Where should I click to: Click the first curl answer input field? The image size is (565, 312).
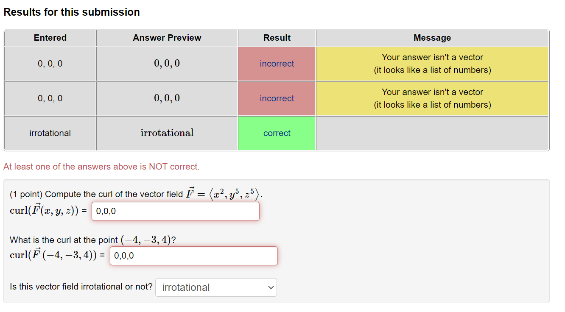click(175, 211)
